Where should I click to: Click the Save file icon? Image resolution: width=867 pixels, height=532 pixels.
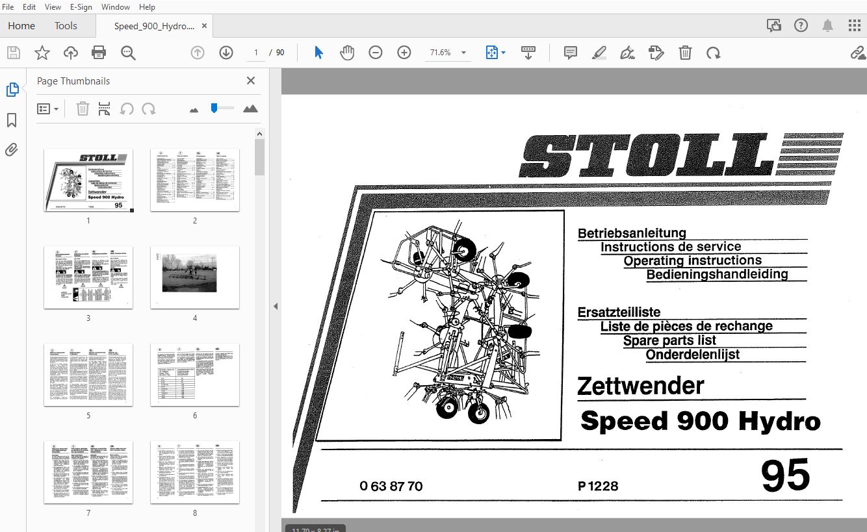(14, 53)
